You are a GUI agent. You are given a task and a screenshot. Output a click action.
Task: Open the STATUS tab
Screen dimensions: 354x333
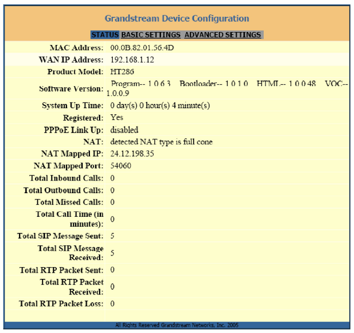coord(105,35)
